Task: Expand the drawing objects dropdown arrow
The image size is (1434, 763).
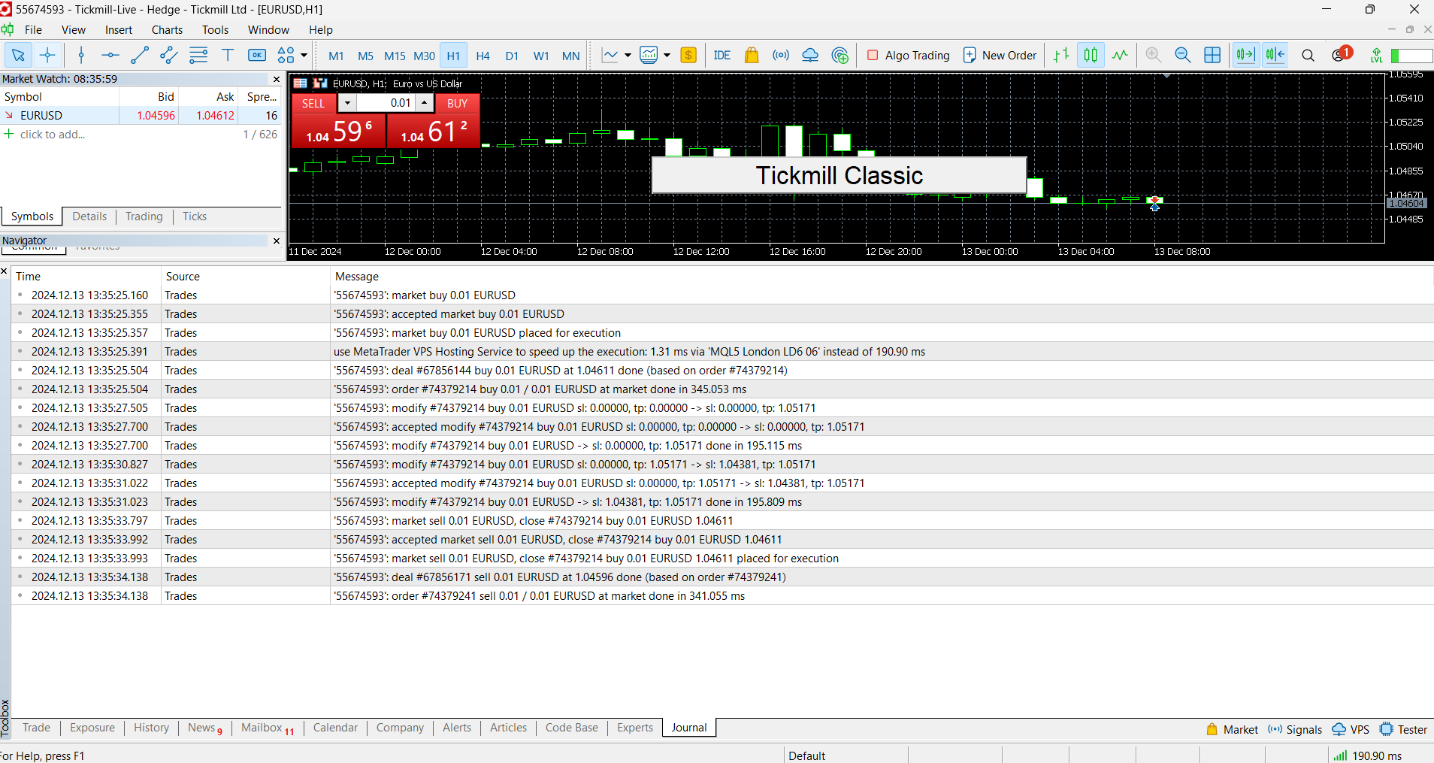Action: [x=304, y=55]
